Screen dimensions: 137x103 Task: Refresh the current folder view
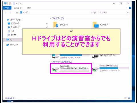tap(95, 13)
